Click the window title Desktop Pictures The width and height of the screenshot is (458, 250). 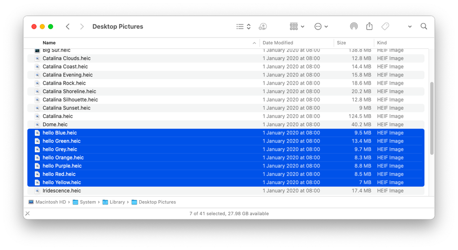point(118,27)
